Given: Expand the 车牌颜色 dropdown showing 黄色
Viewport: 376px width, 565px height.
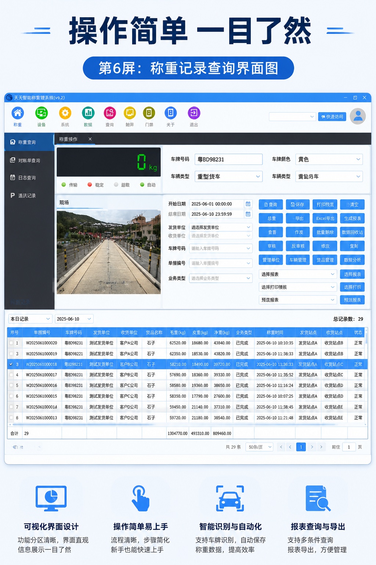Looking at the screenshot, I should point(329,159).
